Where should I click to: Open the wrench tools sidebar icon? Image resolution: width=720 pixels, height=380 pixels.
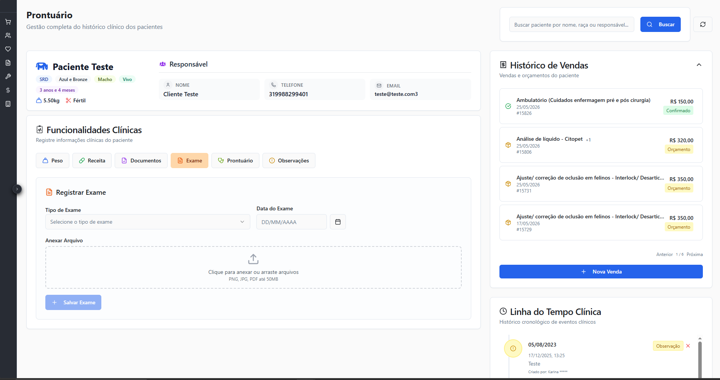click(8, 76)
